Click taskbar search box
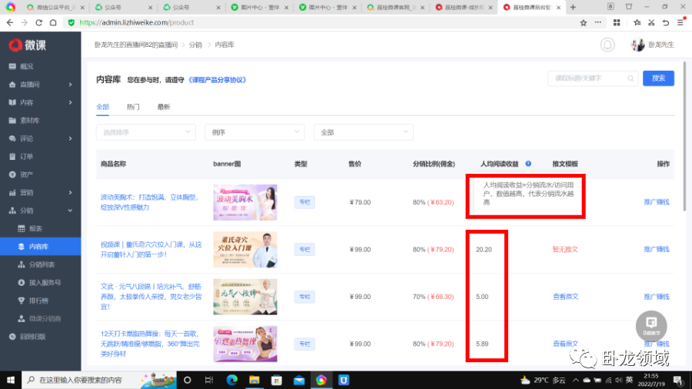Viewport: 692px width, 389px height. 99,380
